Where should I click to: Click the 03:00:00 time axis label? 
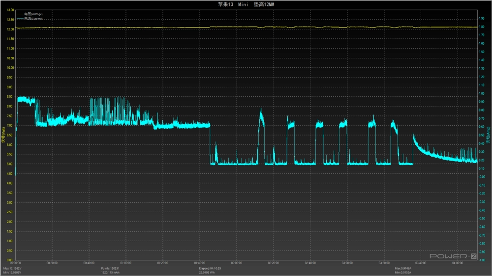[347, 263]
